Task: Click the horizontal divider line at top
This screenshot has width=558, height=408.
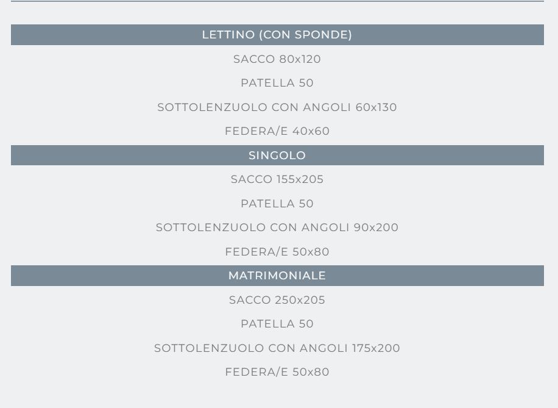Action: (x=277, y=1)
